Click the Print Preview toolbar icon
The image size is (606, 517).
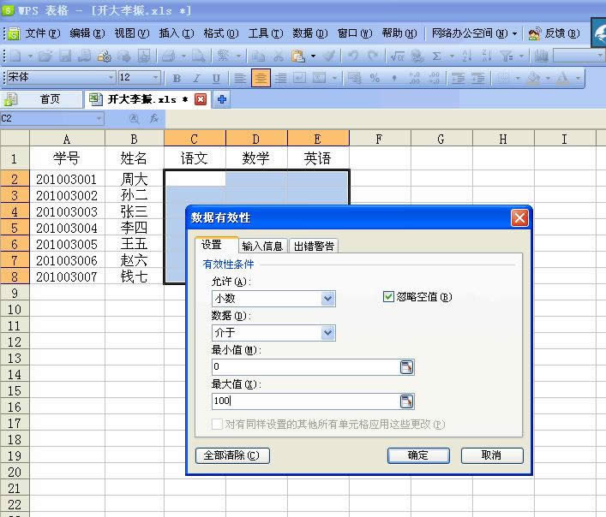199,56
